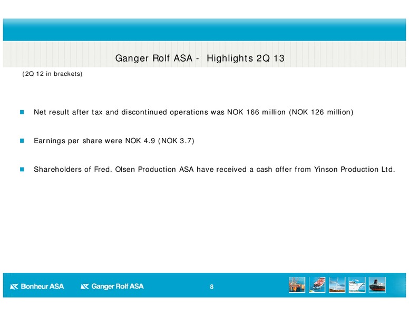Click the 'Earnings per share were NOK 4.9' text
Image resolution: width=409 pixels, height=316 pixels.
[x=114, y=141]
